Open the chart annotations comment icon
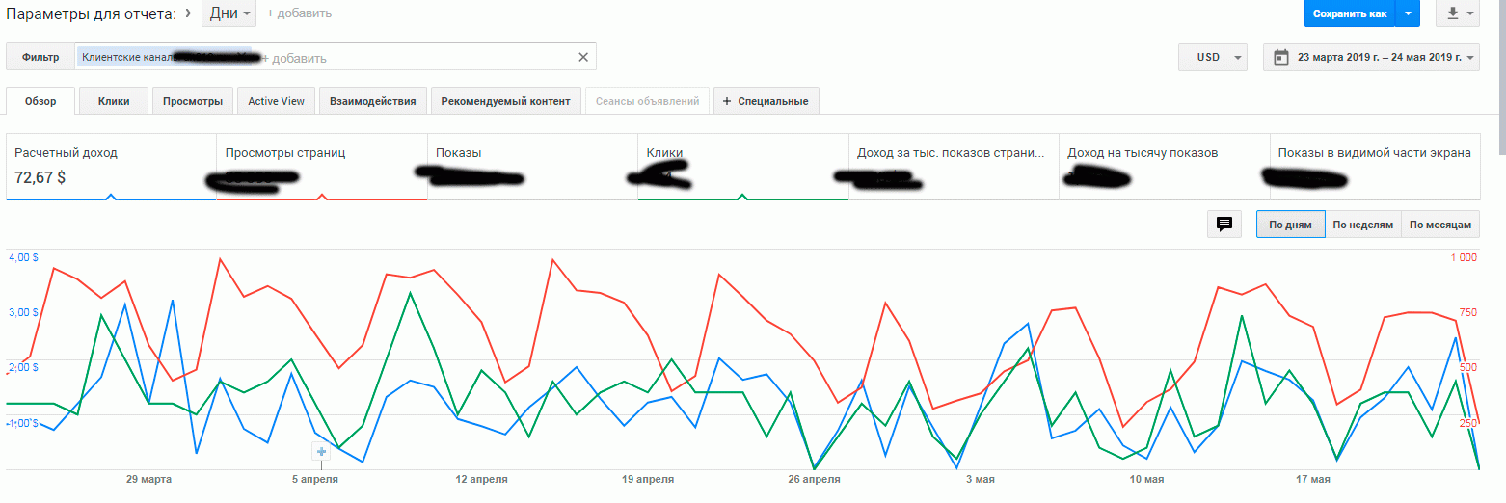The width and height of the screenshot is (1506, 503). (x=1224, y=225)
